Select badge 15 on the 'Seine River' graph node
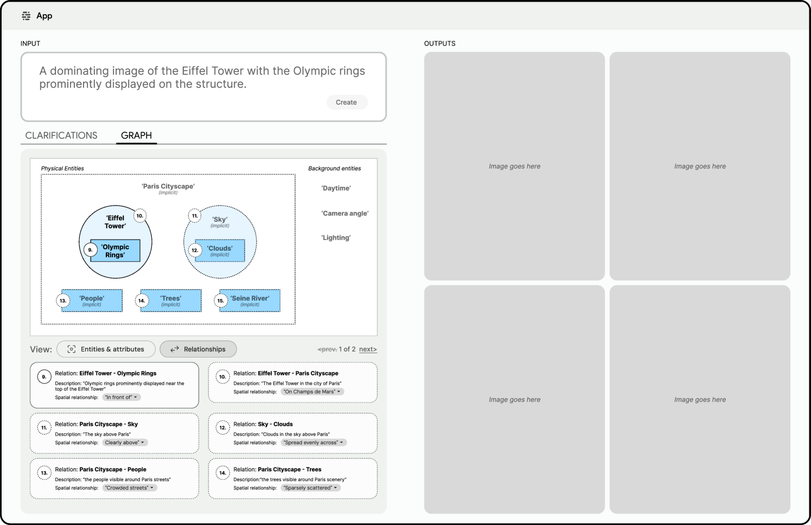Viewport: 811px width, 525px height. click(x=221, y=301)
